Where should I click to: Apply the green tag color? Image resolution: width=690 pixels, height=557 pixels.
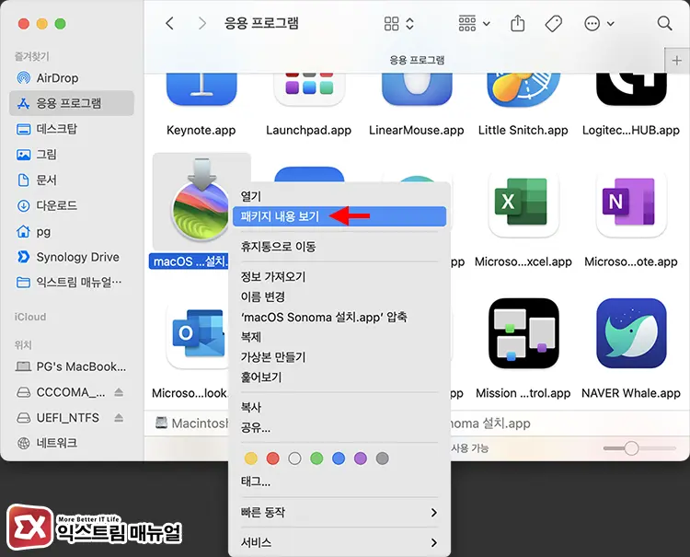tap(316, 458)
